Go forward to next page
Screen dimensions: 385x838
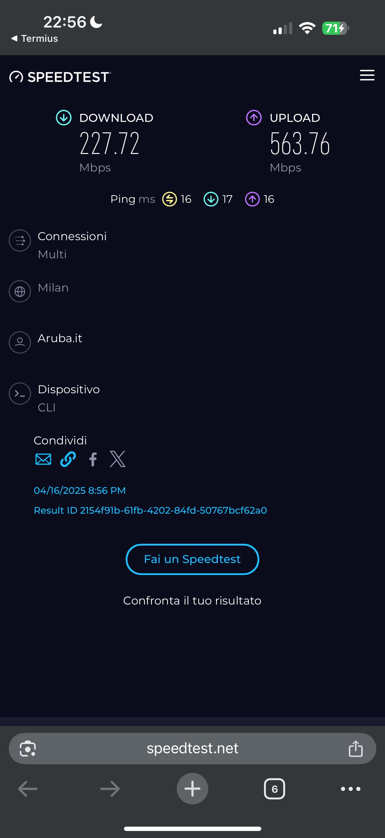click(110, 789)
